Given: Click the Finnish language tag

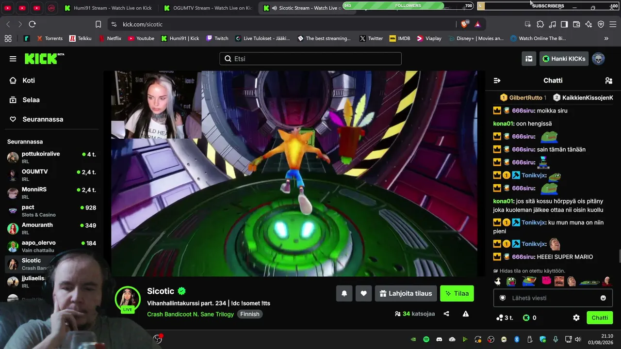Looking at the screenshot, I should 250,314.
